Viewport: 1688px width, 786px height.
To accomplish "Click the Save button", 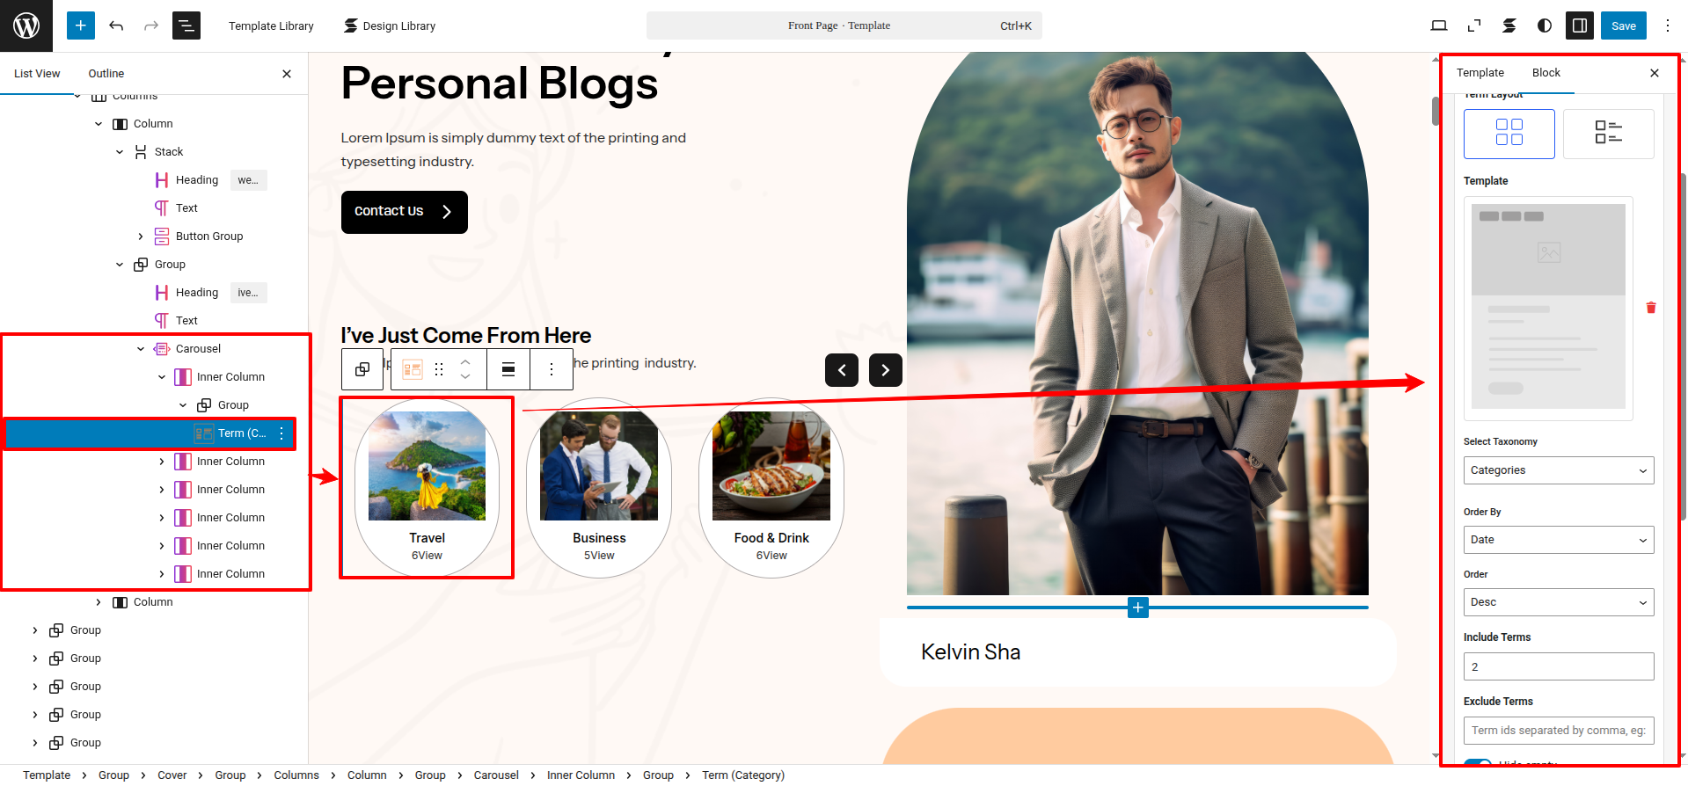I will tap(1623, 25).
